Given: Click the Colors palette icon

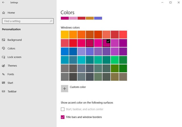Looking at the screenshot, I should 3,48.
